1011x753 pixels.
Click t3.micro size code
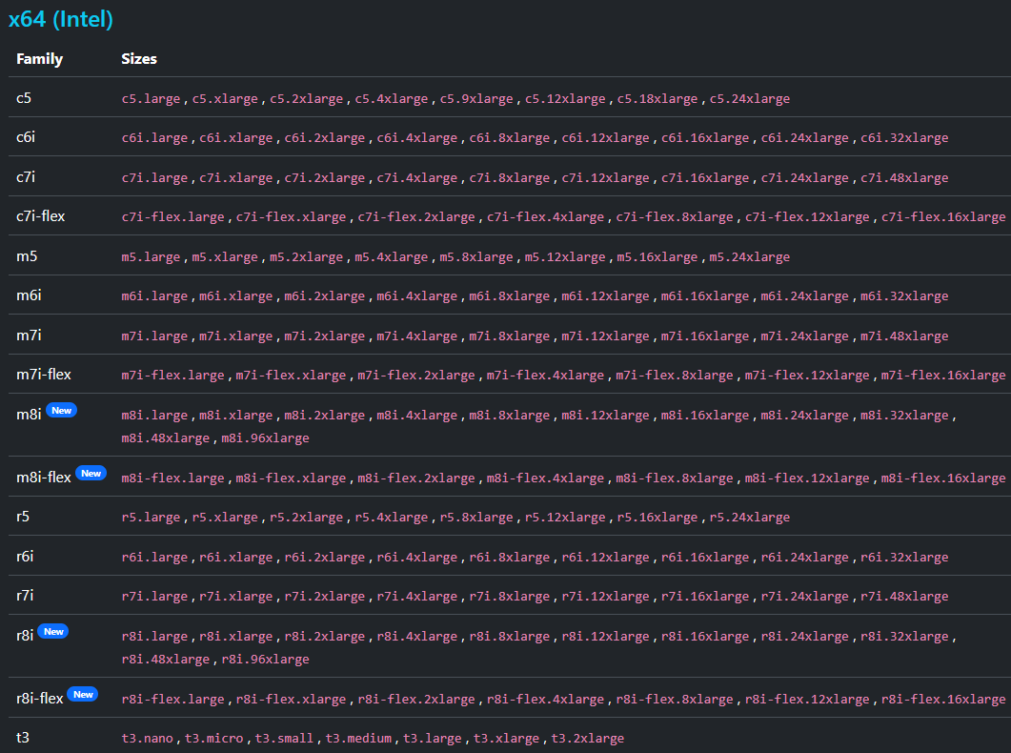click(x=214, y=739)
